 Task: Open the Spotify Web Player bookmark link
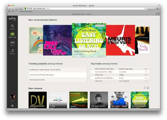[26, 11]
